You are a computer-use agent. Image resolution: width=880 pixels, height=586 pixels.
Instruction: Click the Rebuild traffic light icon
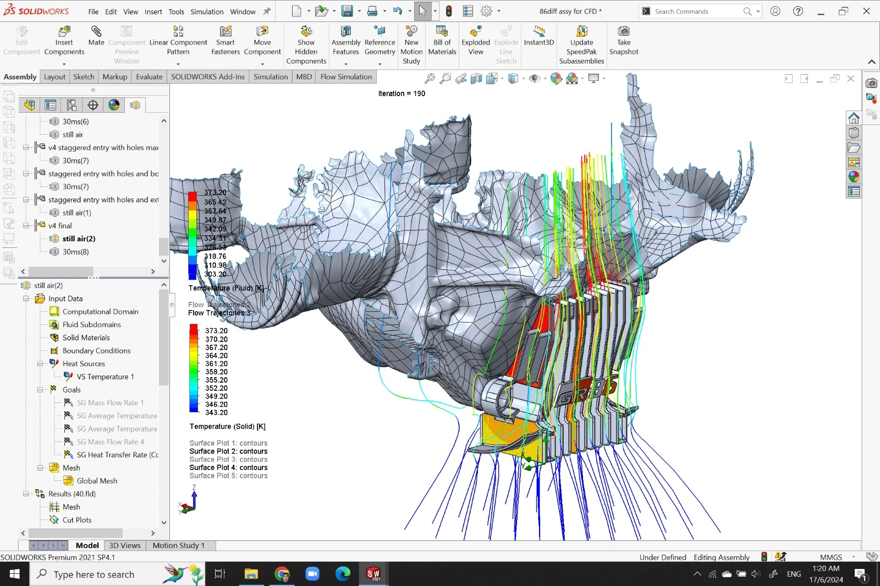(x=449, y=11)
